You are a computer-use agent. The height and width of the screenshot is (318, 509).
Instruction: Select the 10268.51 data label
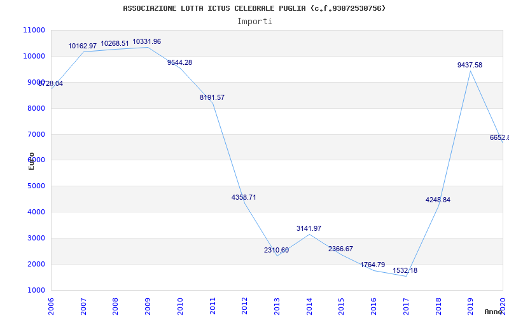pos(115,43)
